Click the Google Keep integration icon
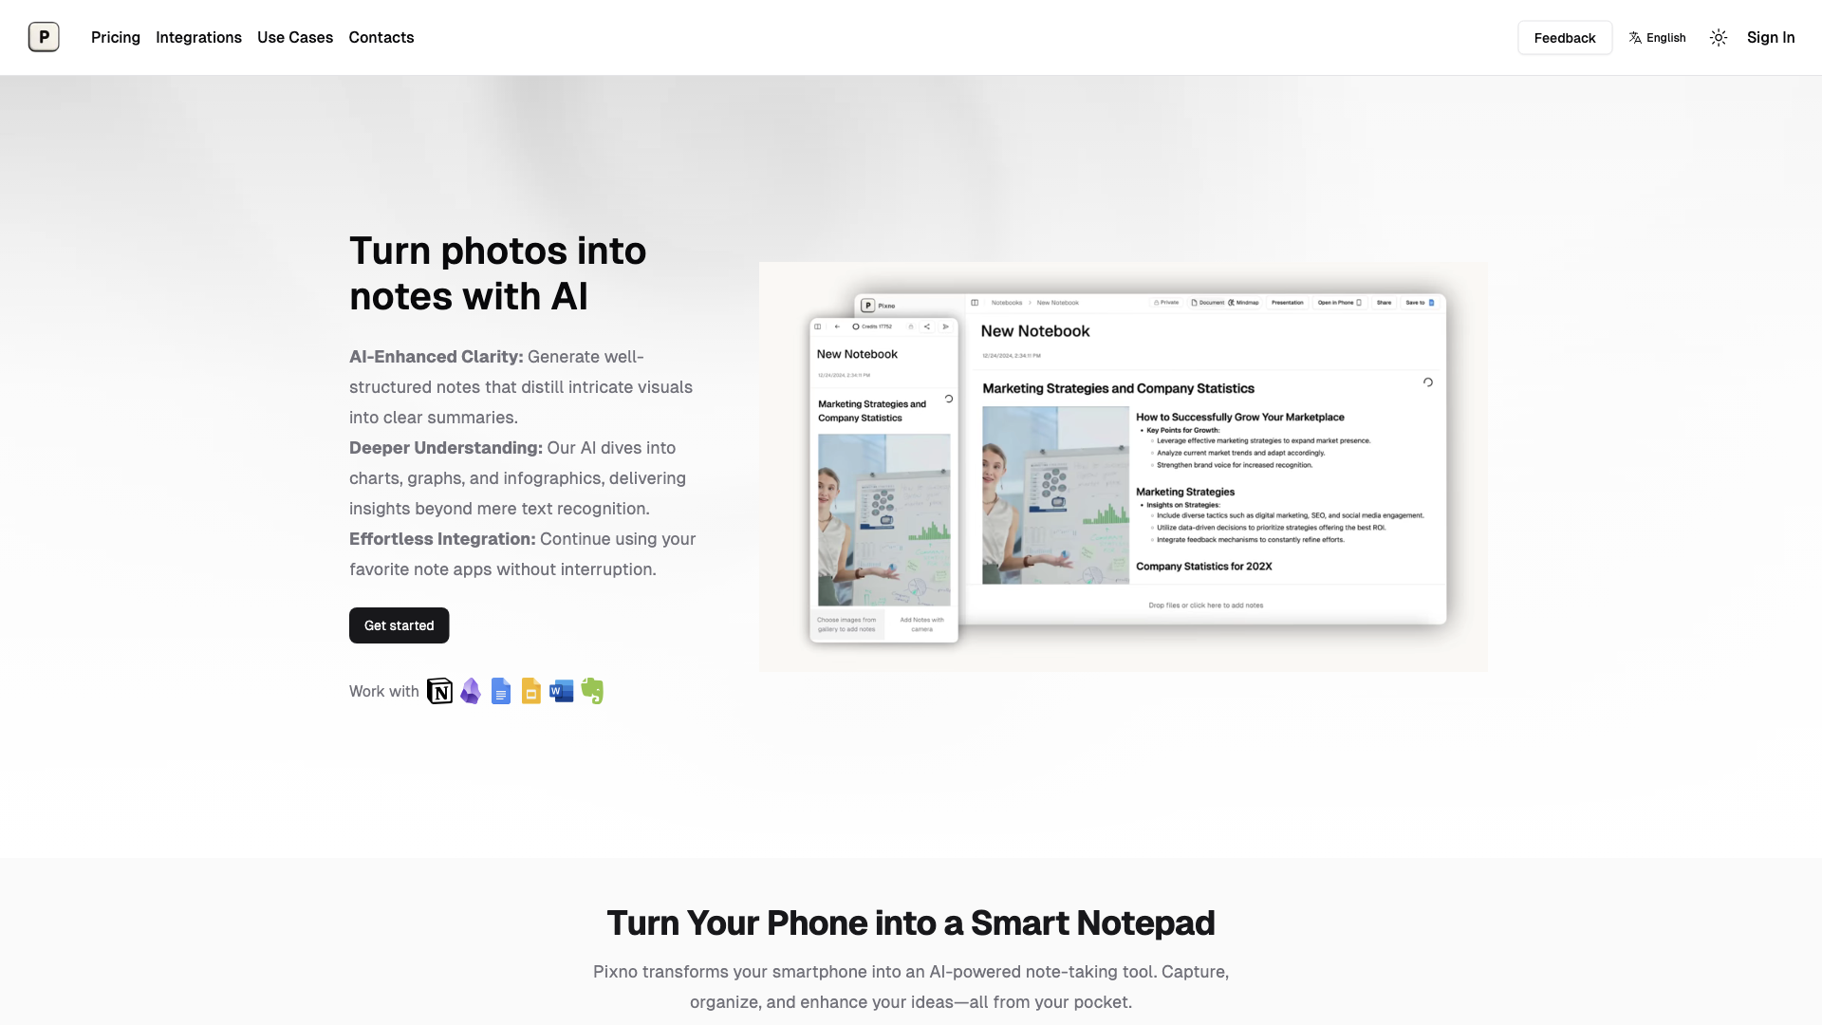 (530, 691)
